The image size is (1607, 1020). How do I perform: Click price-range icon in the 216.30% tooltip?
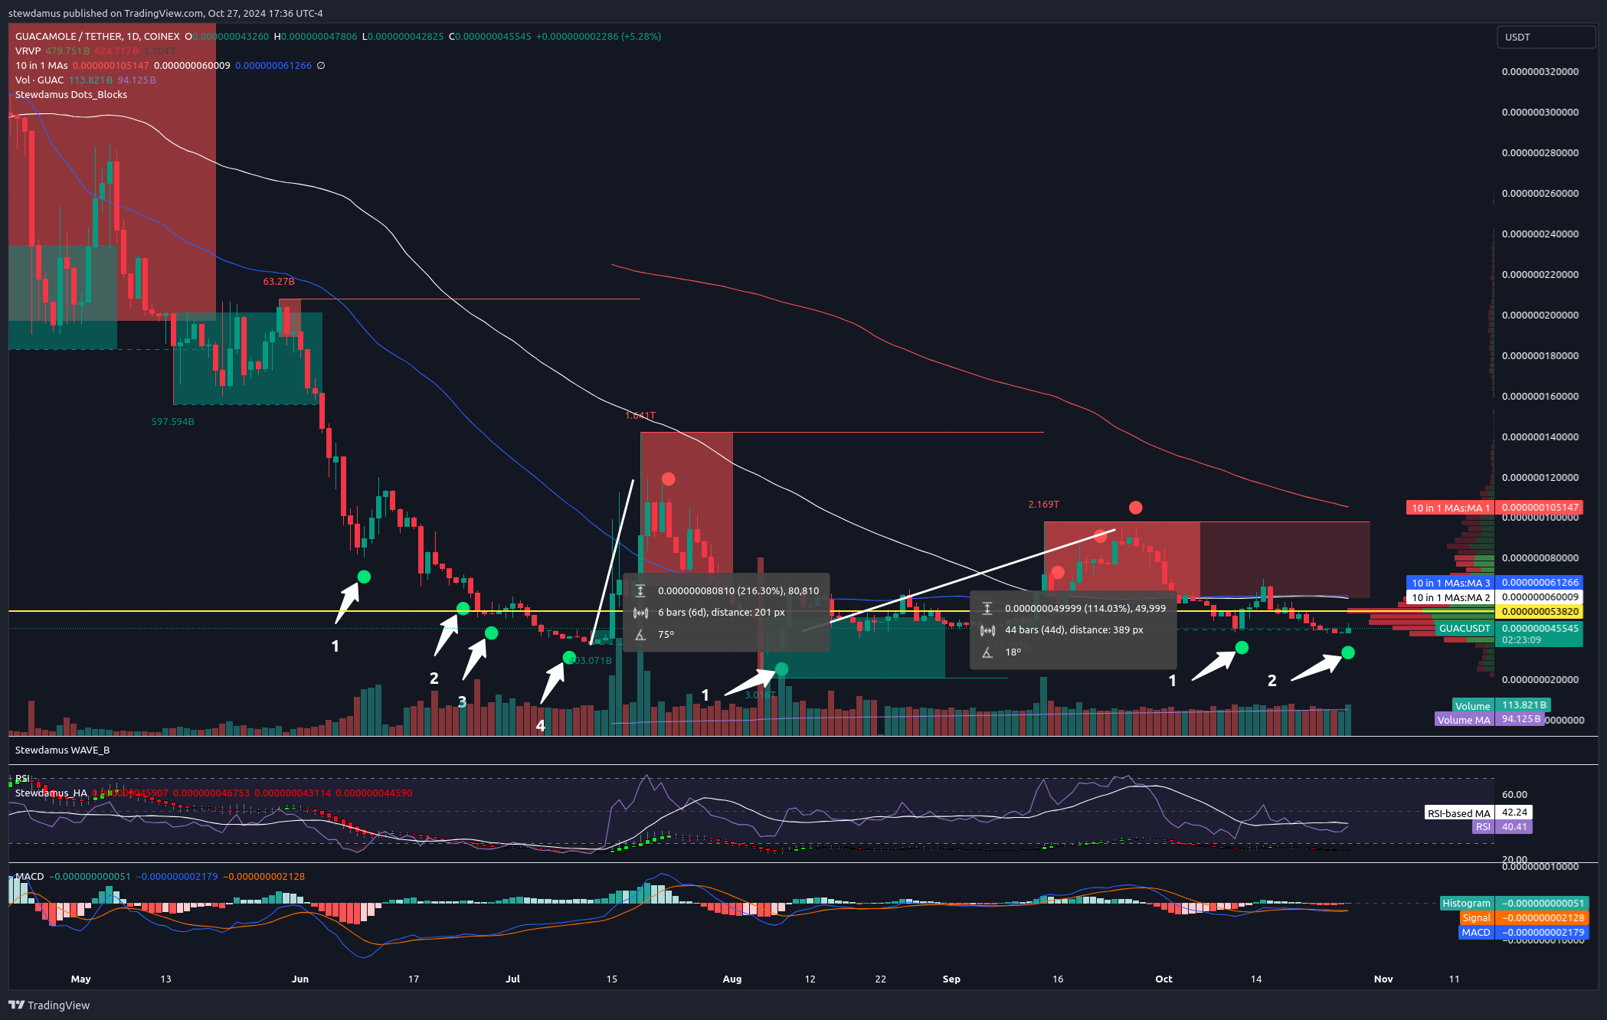pyautogui.click(x=640, y=591)
